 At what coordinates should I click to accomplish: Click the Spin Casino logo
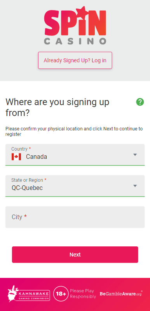click(x=75, y=25)
